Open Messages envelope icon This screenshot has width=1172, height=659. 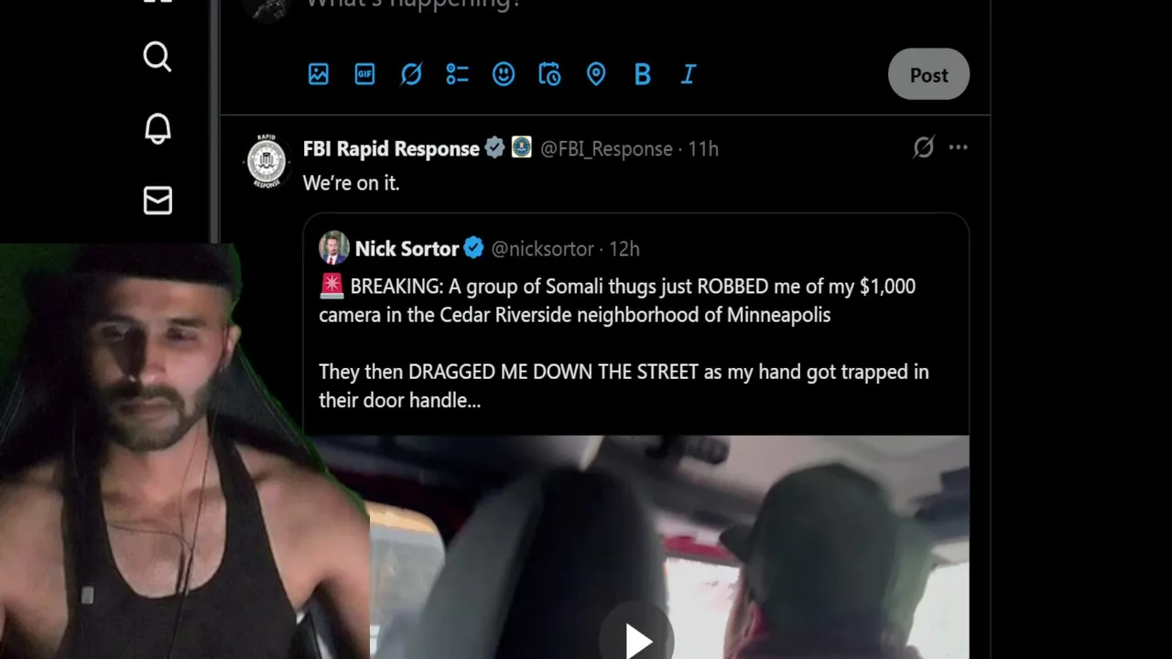157,200
